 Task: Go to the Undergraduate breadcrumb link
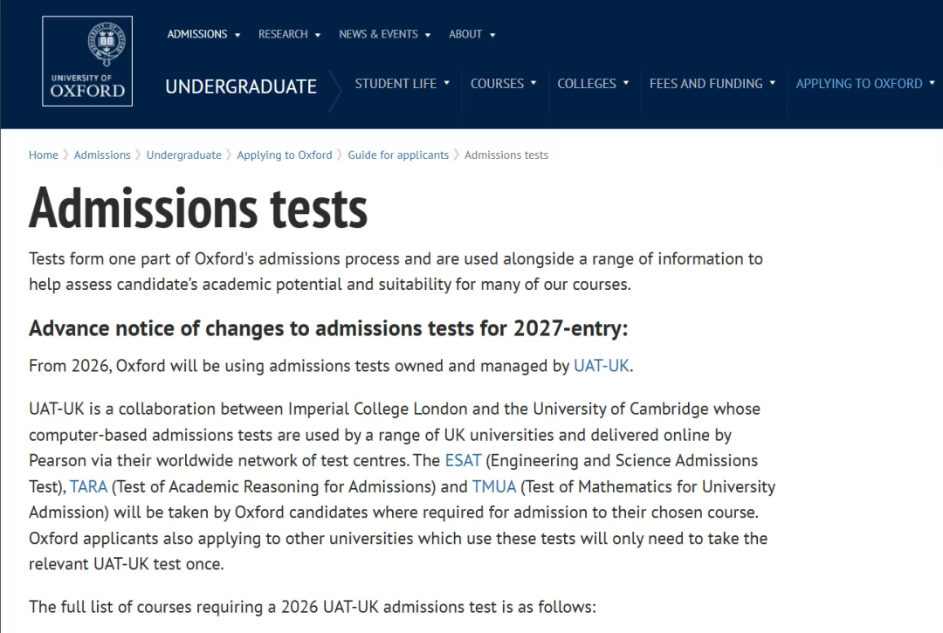183,155
